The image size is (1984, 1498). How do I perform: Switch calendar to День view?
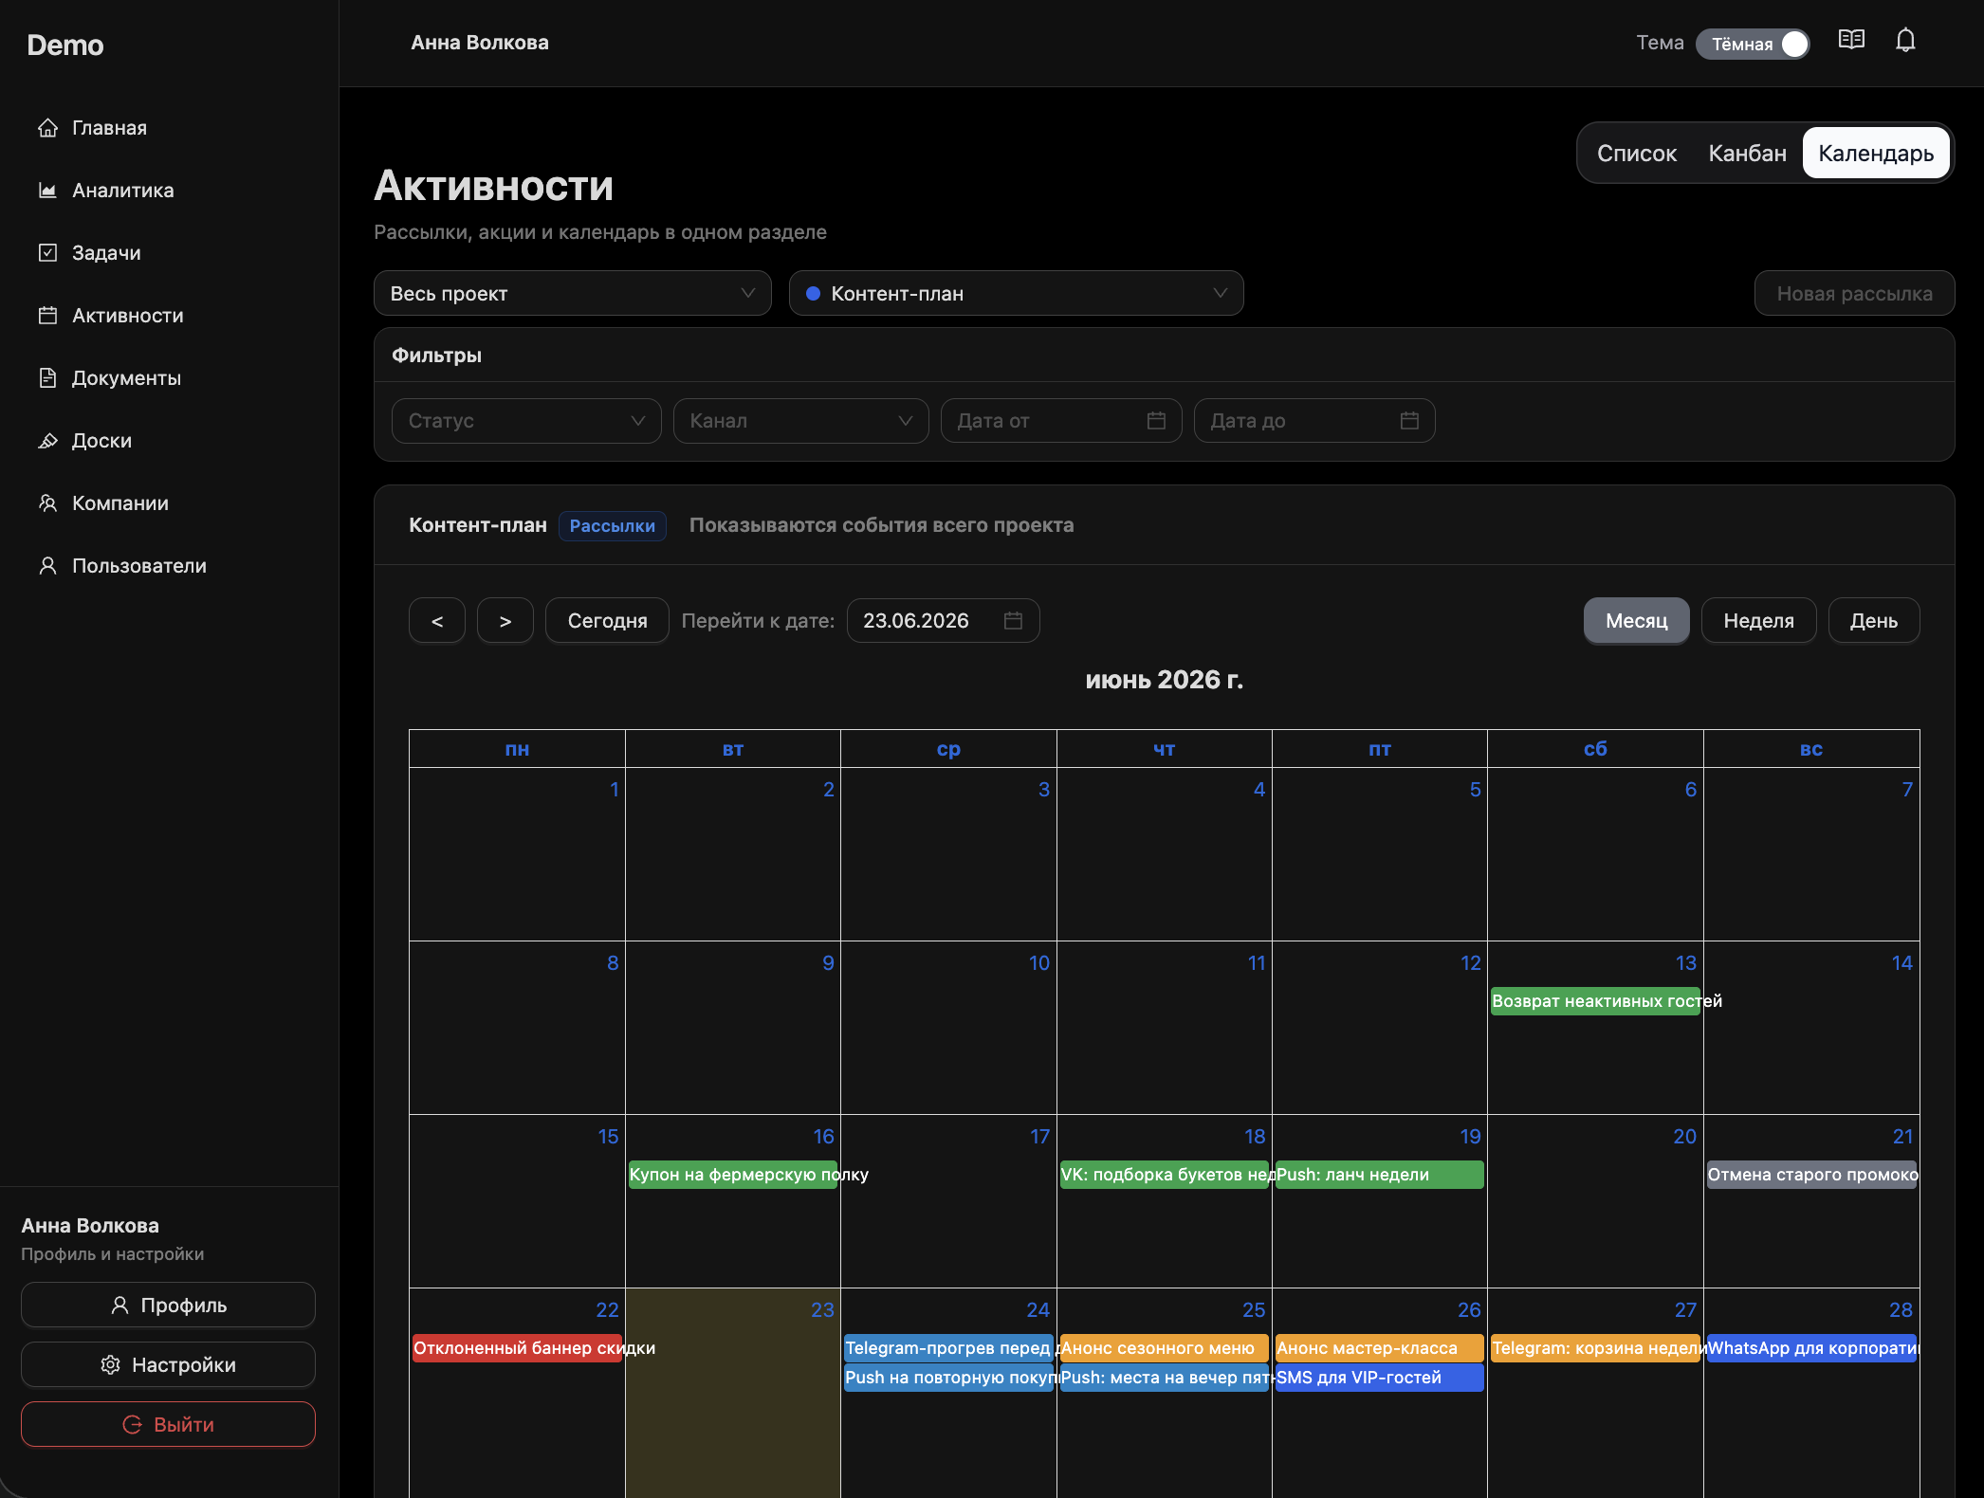(1873, 621)
